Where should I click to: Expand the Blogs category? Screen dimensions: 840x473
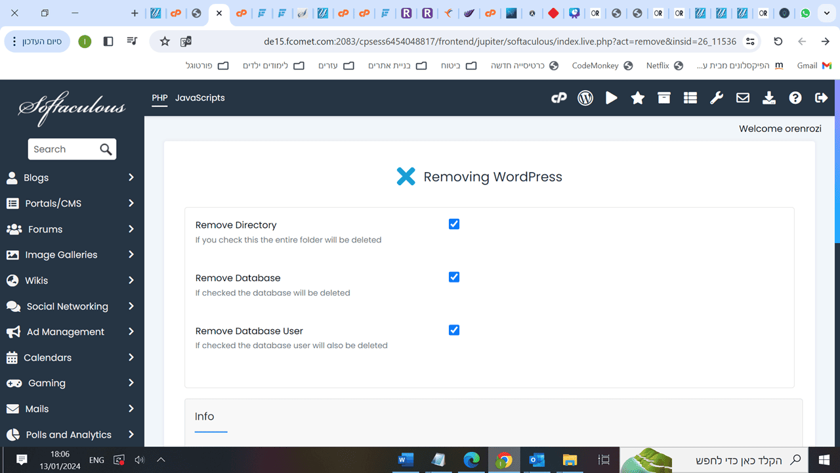[x=72, y=177]
